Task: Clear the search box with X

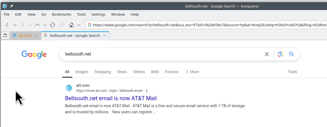Action: click(x=266, y=54)
